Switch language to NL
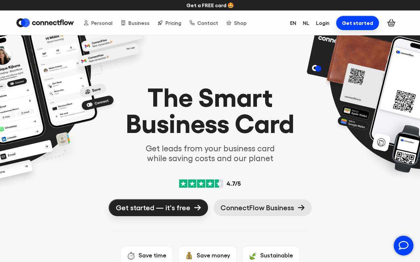This screenshot has width=420, height=262. [x=306, y=23]
